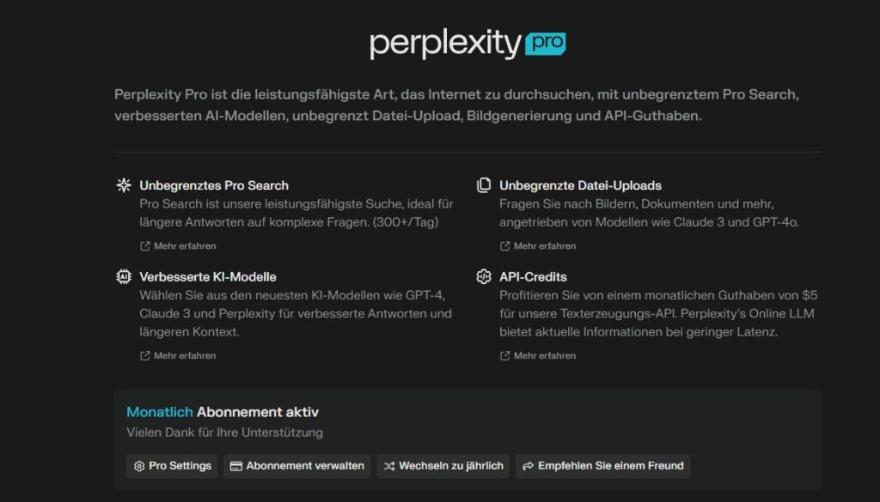Switch to yearly with Wechseln zu jährlich
The width and height of the screenshot is (880, 502).
pyautogui.click(x=443, y=466)
